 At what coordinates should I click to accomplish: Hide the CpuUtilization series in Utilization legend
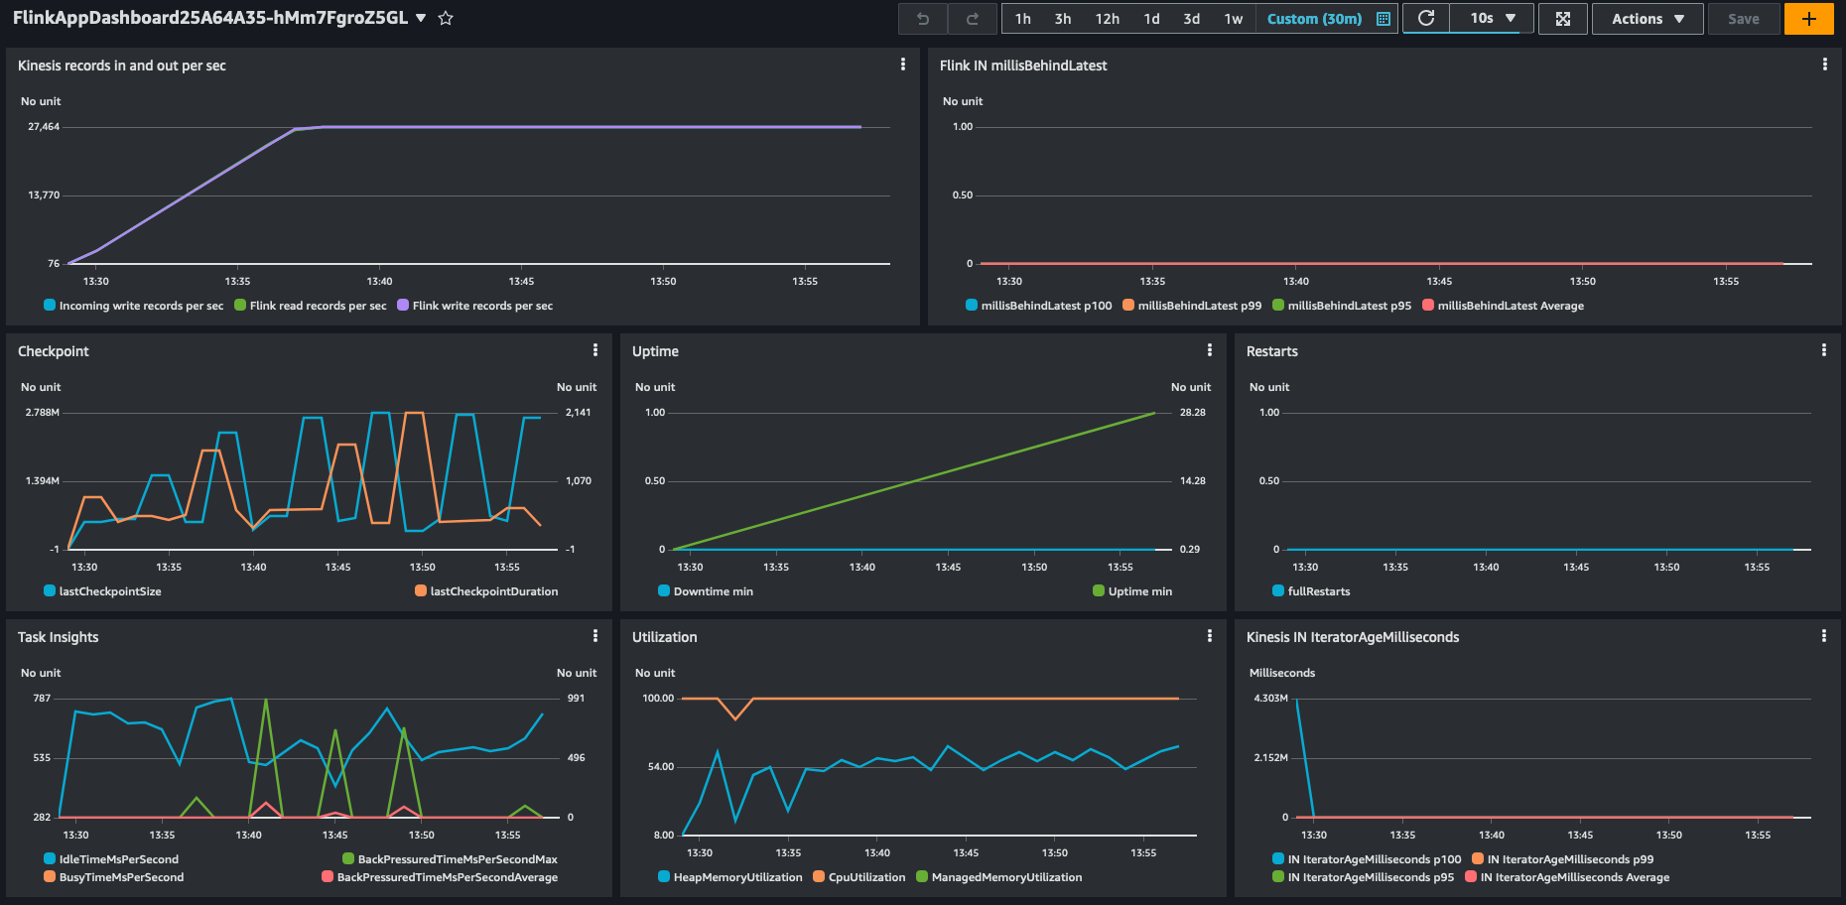[859, 877]
